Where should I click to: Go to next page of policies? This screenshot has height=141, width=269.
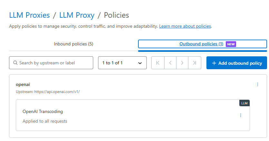point(182,63)
